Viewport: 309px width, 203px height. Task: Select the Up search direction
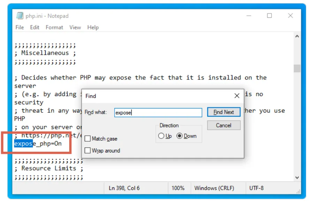coord(162,137)
